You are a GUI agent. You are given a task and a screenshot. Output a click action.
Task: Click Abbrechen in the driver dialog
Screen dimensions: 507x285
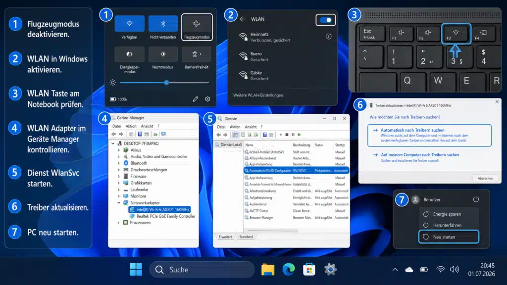(x=485, y=178)
